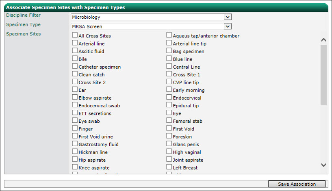Open the Specimen Type dropdown arrow

tap(228, 26)
